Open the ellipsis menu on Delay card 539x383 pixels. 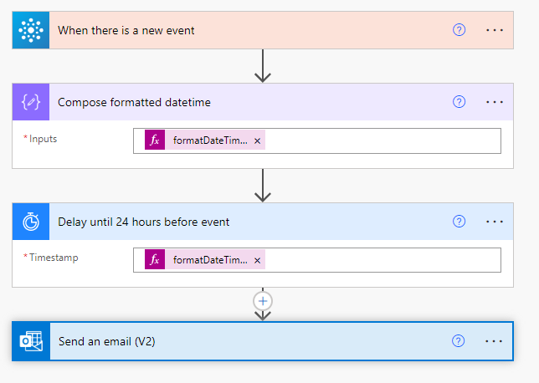pyautogui.click(x=495, y=222)
